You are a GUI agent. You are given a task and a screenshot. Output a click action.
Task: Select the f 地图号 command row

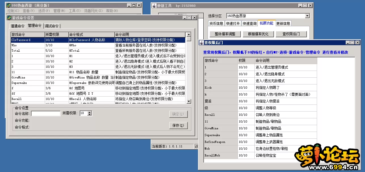(98, 88)
